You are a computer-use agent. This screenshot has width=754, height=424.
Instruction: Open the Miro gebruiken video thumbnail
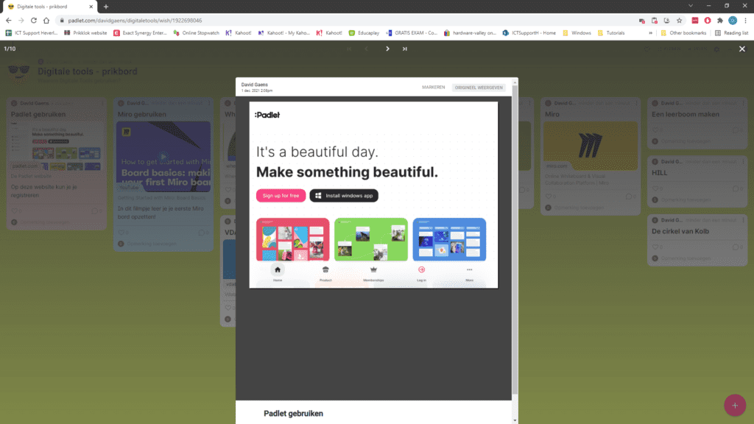tap(163, 157)
